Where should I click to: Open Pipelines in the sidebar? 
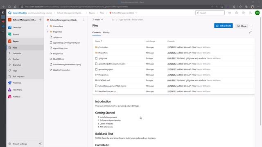click(x=25, y=82)
